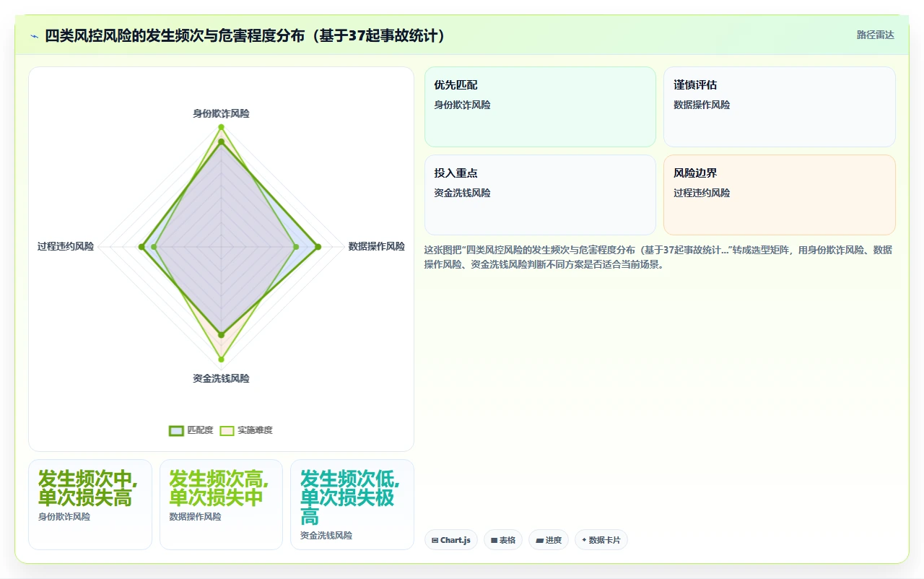Click the 表格 tag icon
This screenshot has height=579, width=924.
(x=494, y=540)
